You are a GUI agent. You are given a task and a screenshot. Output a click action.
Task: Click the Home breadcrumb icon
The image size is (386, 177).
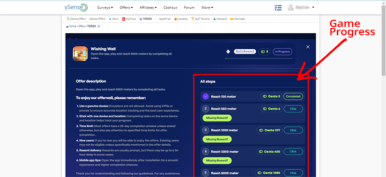click(67, 27)
